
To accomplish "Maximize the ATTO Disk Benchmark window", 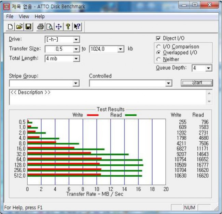I will 195,5.
